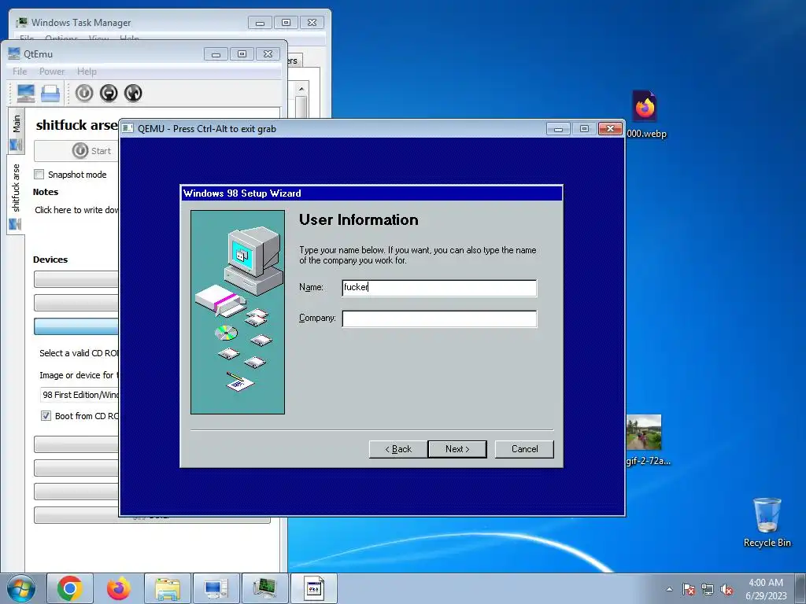Click the New Machine computer icon in QtEmu toolbar
This screenshot has height=604, width=806.
[x=26, y=93]
